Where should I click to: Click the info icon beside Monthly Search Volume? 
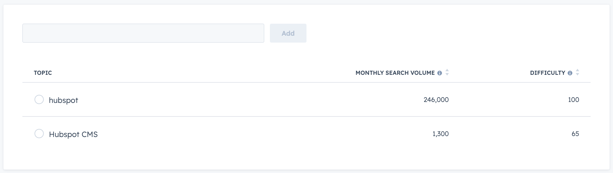pos(439,73)
